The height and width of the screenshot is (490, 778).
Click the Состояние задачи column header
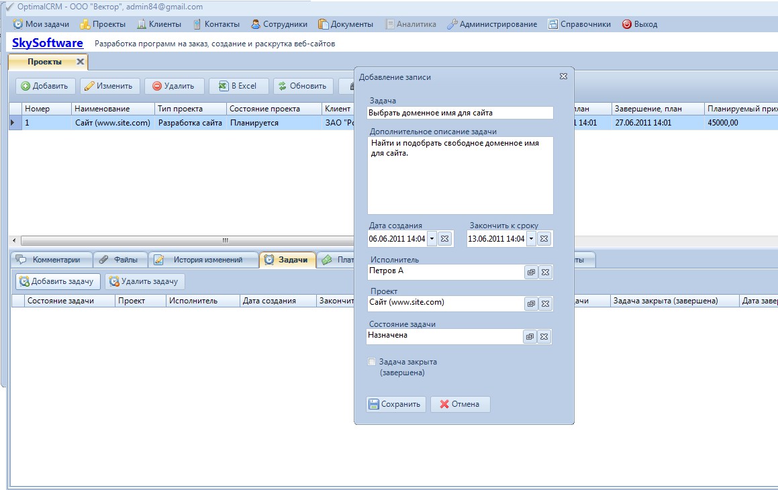coord(69,301)
